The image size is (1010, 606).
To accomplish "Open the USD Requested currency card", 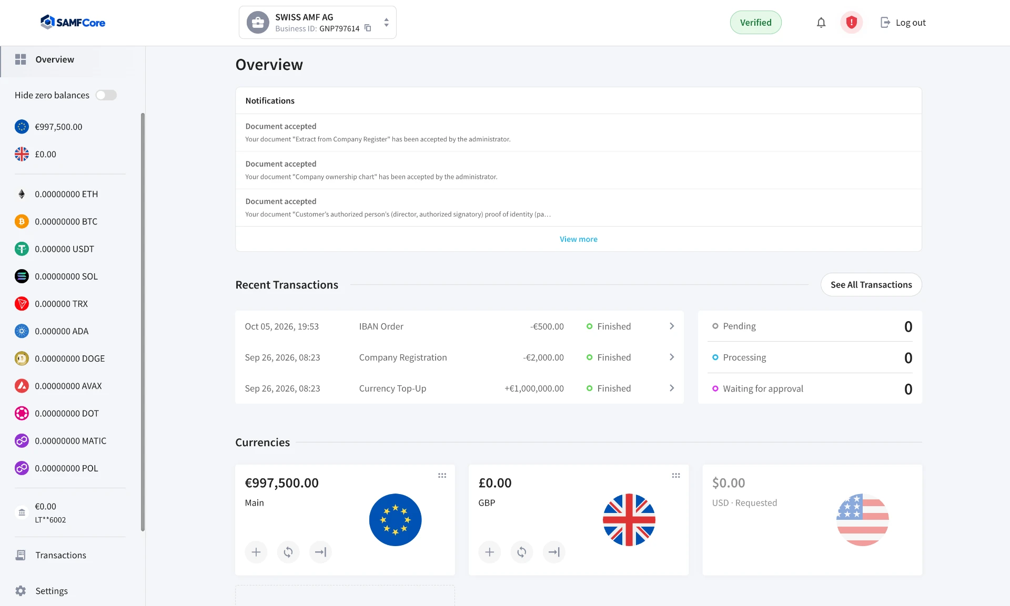I will (812, 520).
